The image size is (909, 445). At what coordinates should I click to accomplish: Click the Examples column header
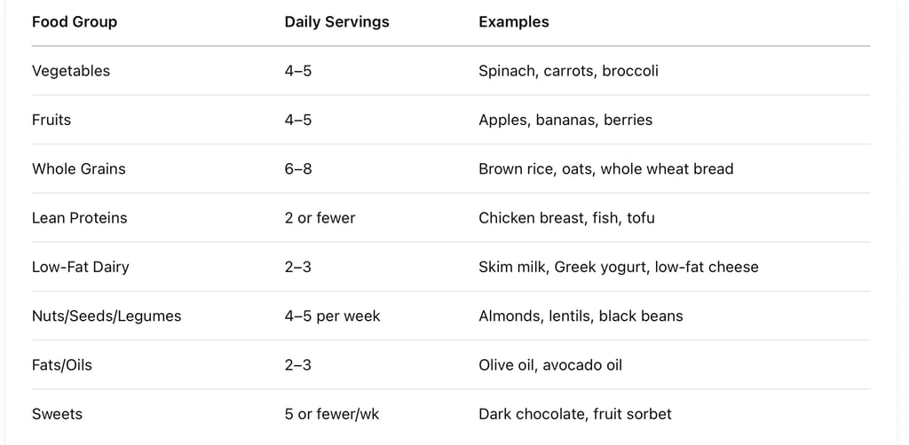click(514, 22)
